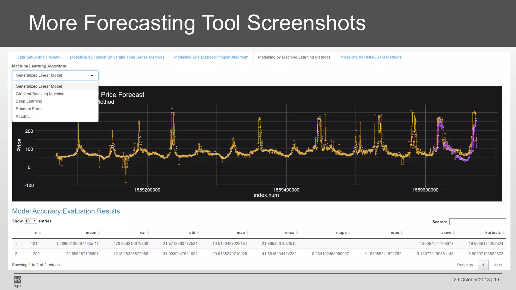Open Modelling by Facebook Phophet Algorithm tab
The image size is (516, 290).
211,57
